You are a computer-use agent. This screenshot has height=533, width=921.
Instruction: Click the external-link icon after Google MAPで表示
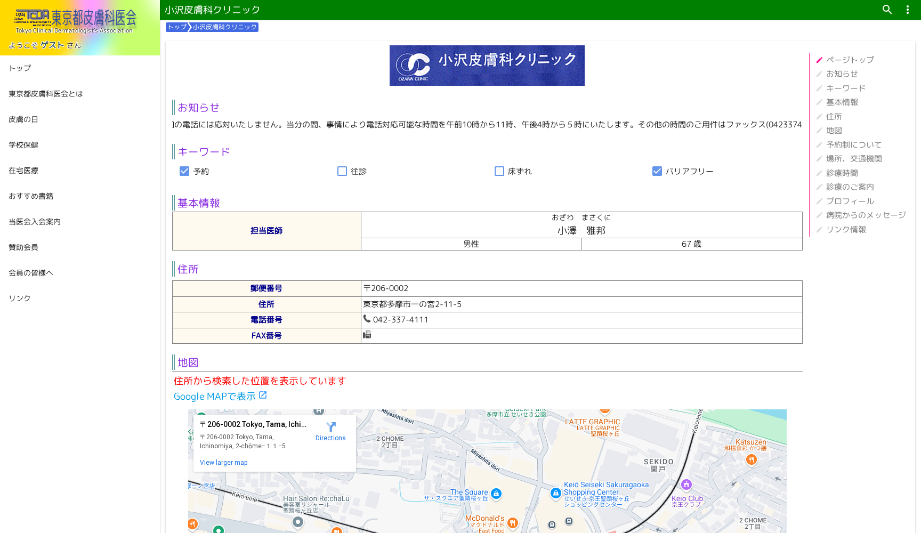(x=263, y=394)
